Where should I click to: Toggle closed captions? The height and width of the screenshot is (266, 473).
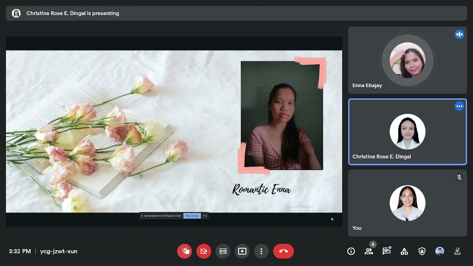223,251
